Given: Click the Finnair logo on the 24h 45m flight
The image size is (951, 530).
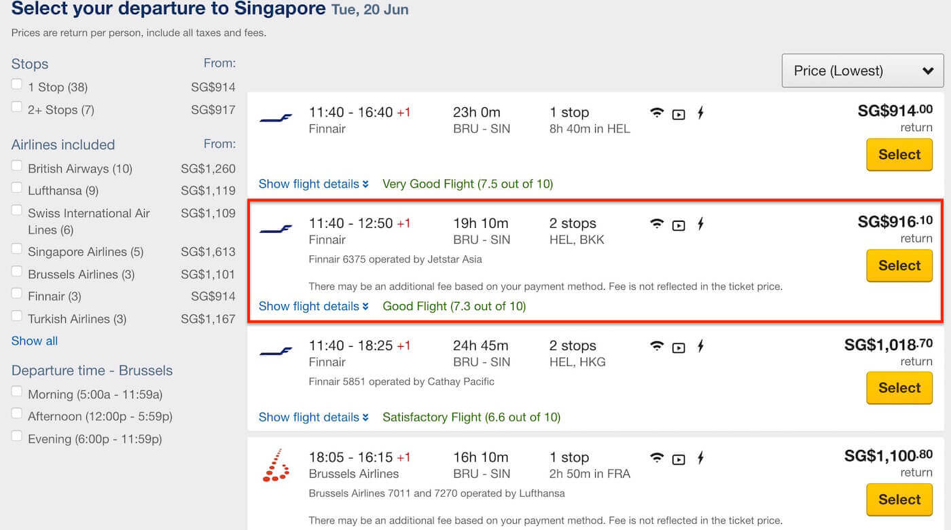Looking at the screenshot, I should coord(276,351).
